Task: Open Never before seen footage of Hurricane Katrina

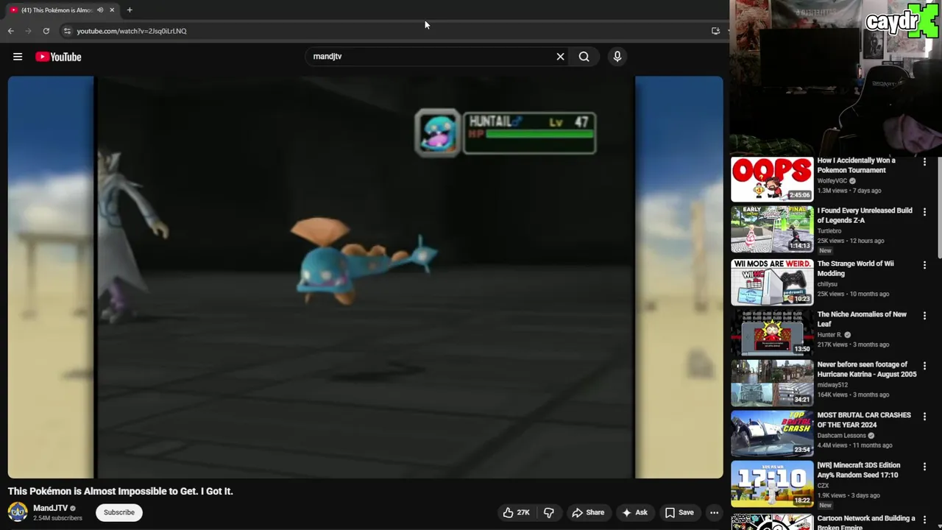Action: 867,369
